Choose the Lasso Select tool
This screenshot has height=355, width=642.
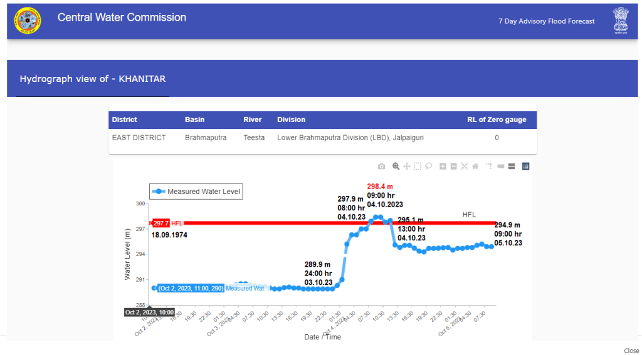pyautogui.click(x=429, y=167)
